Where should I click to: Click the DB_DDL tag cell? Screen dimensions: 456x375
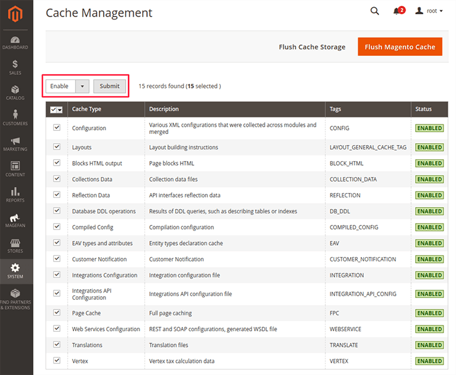pos(340,211)
